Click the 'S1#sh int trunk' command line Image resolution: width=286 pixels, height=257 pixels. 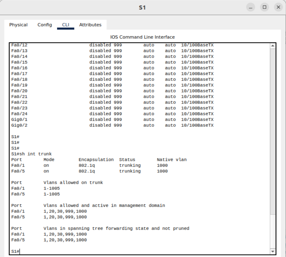pyautogui.click(x=32, y=154)
